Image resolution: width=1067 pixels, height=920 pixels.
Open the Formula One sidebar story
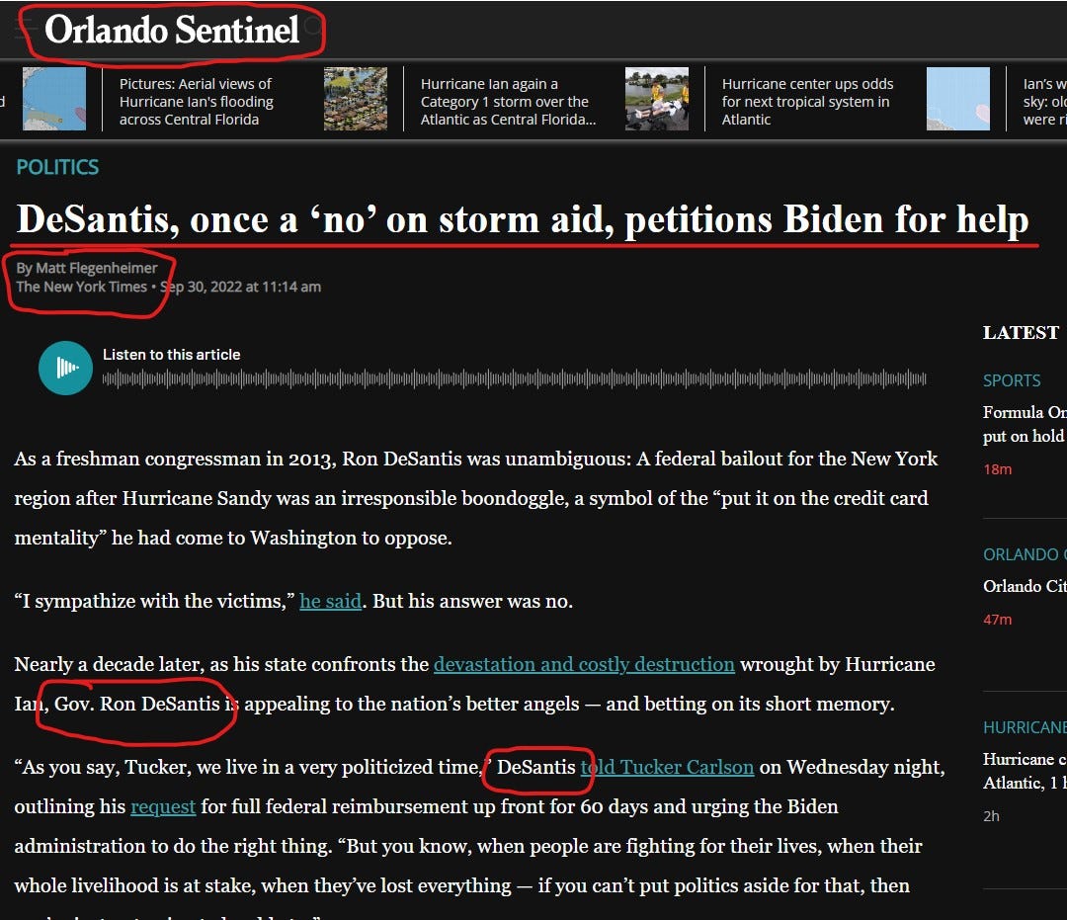coord(1025,424)
